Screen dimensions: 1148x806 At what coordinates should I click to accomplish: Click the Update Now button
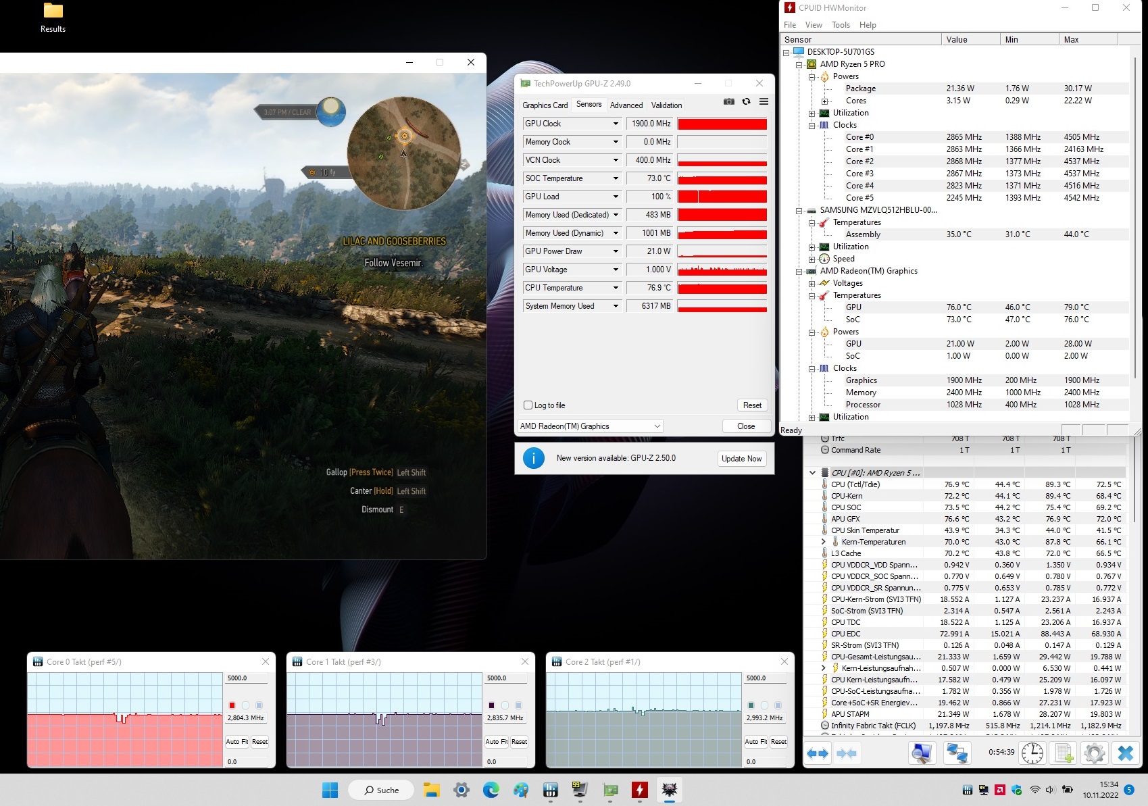[x=741, y=459]
